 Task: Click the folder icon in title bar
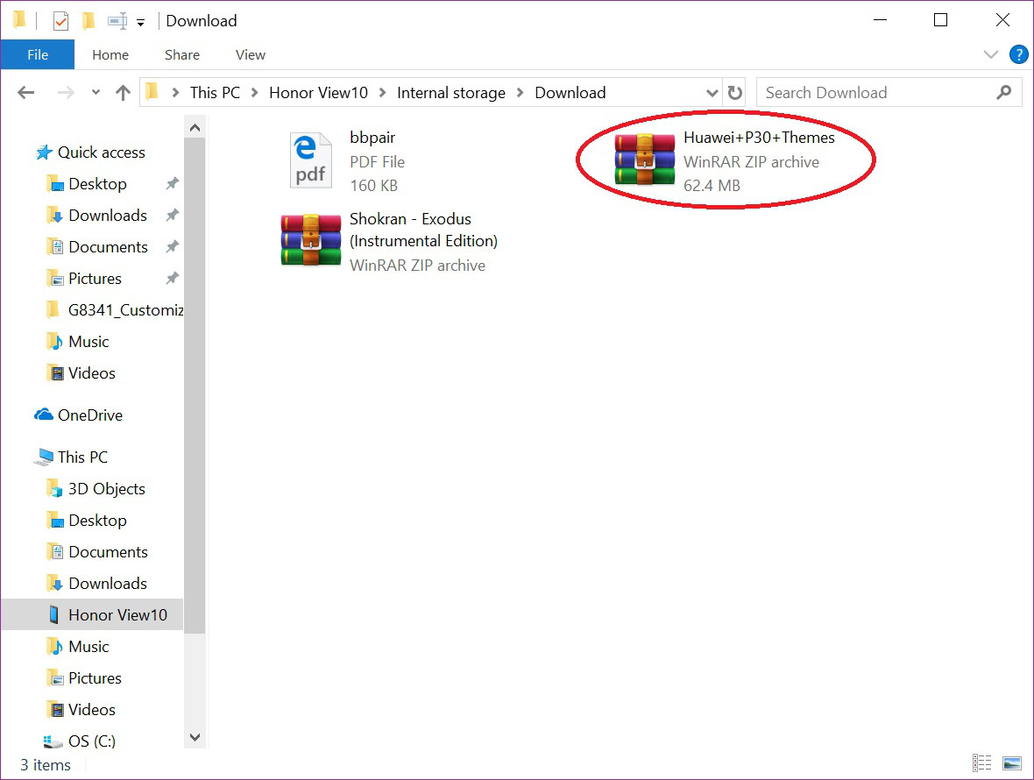(20, 20)
